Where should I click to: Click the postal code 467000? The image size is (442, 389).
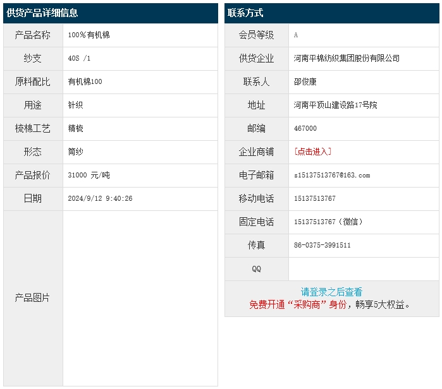pos(305,128)
